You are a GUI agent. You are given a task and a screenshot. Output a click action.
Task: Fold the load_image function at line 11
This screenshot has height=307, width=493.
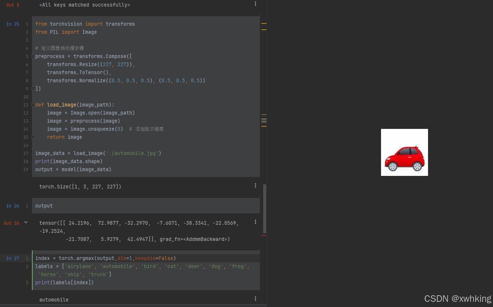(x=33, y=105)
